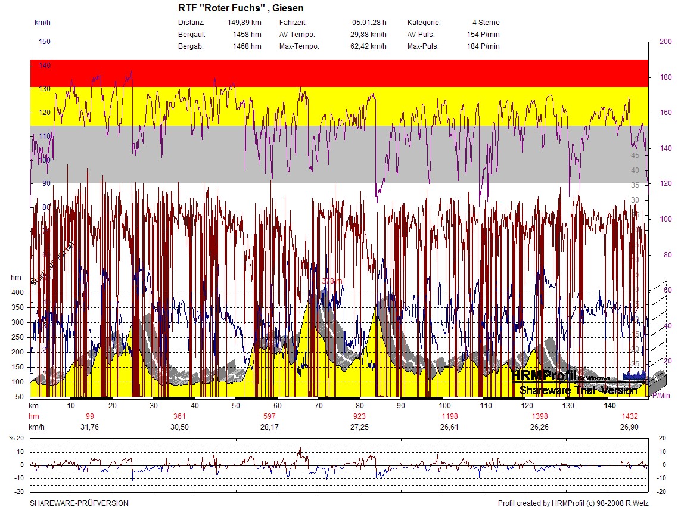
Task: Select the Distanz value 149,89 km
Action: (x=244, y=23)
